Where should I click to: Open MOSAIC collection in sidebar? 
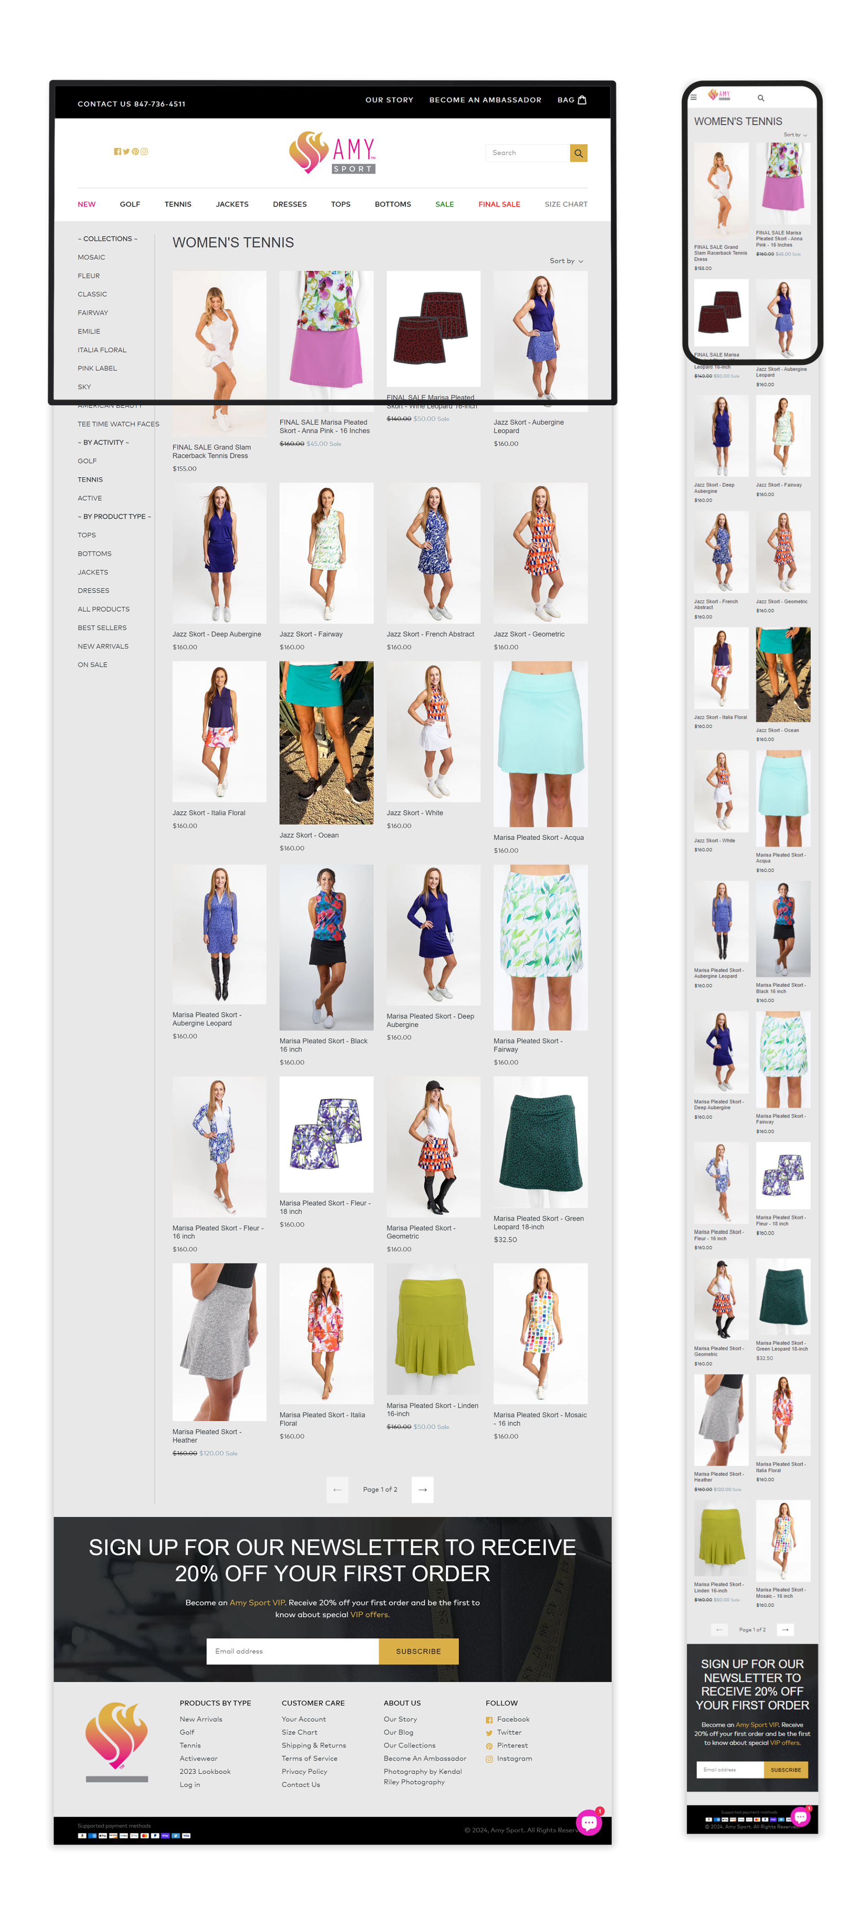point(91,257)
